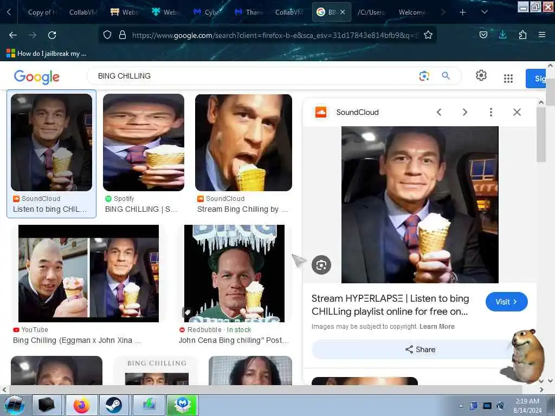The image size is (555, 416).
Task: Open the YouTube Eggman x John Xina result
Action: click(88, 285)
